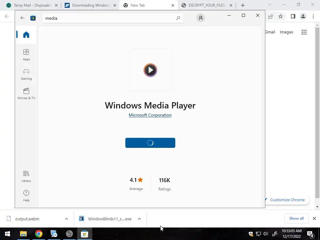Open the Store Library

(26, 177)
